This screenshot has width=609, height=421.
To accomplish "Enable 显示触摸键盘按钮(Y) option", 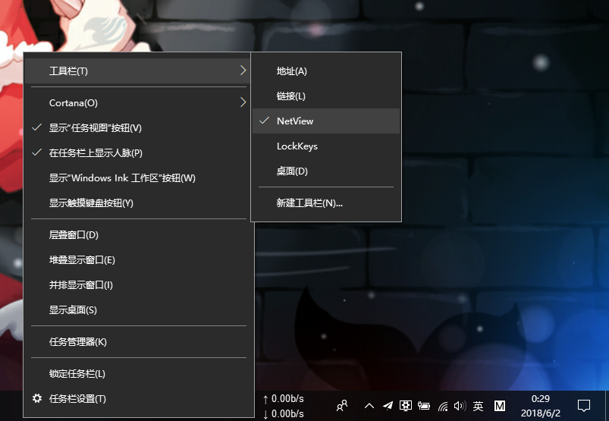I will tap(139, 203).
